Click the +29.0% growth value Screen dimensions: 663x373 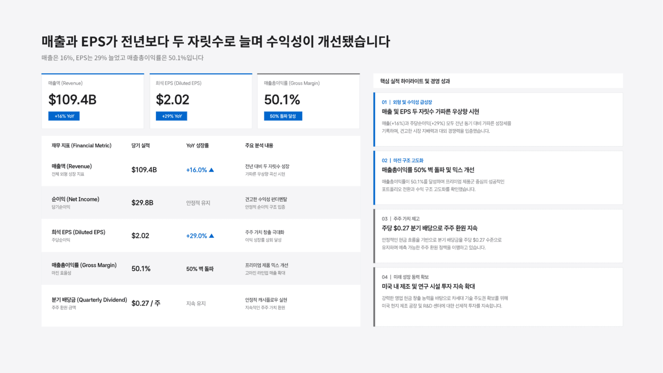click(196, 236)
